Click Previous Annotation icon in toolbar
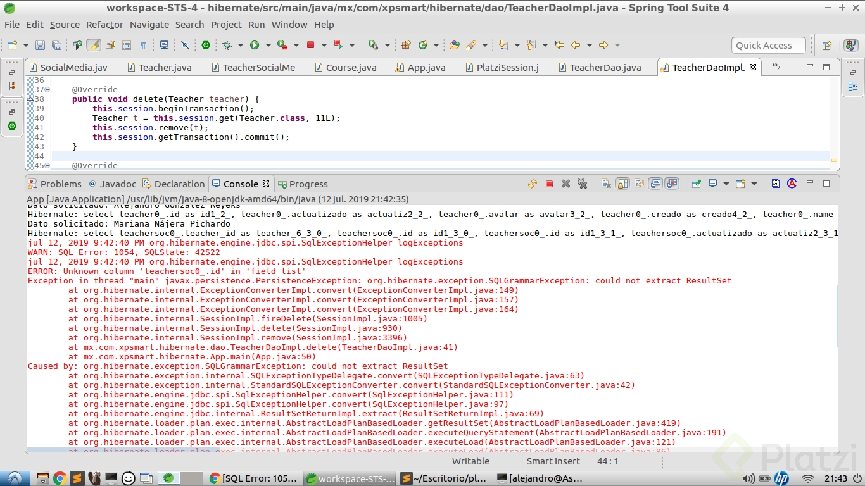The width and height of the screenshot is (865, 486). pos(530,45)
